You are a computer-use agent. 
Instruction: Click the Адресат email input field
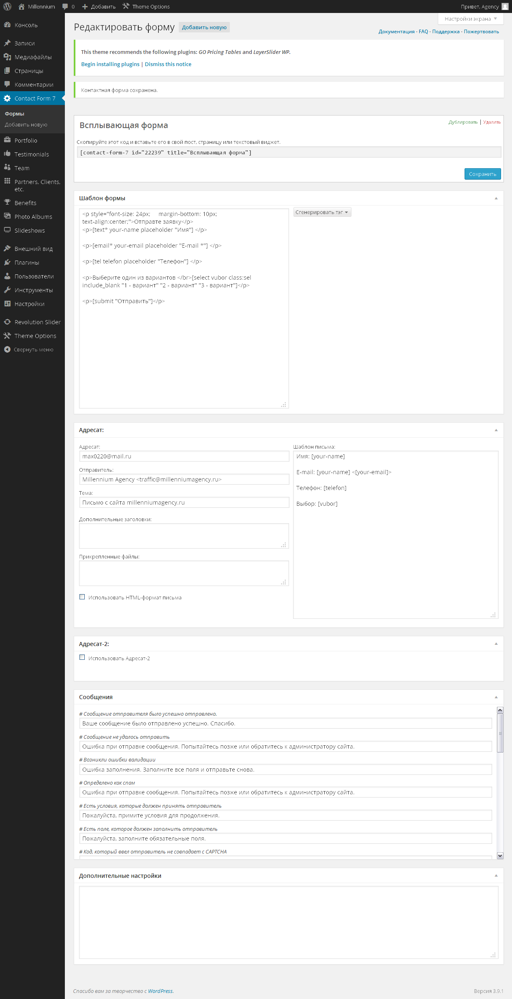[184, 456]
